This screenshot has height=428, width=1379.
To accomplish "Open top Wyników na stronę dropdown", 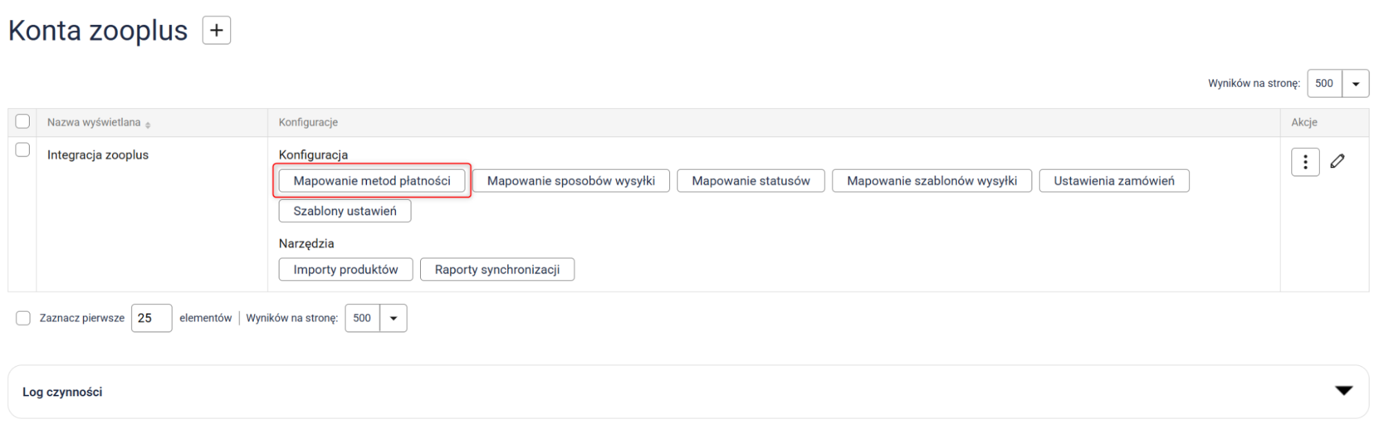I will click(x=1355, y=84).
